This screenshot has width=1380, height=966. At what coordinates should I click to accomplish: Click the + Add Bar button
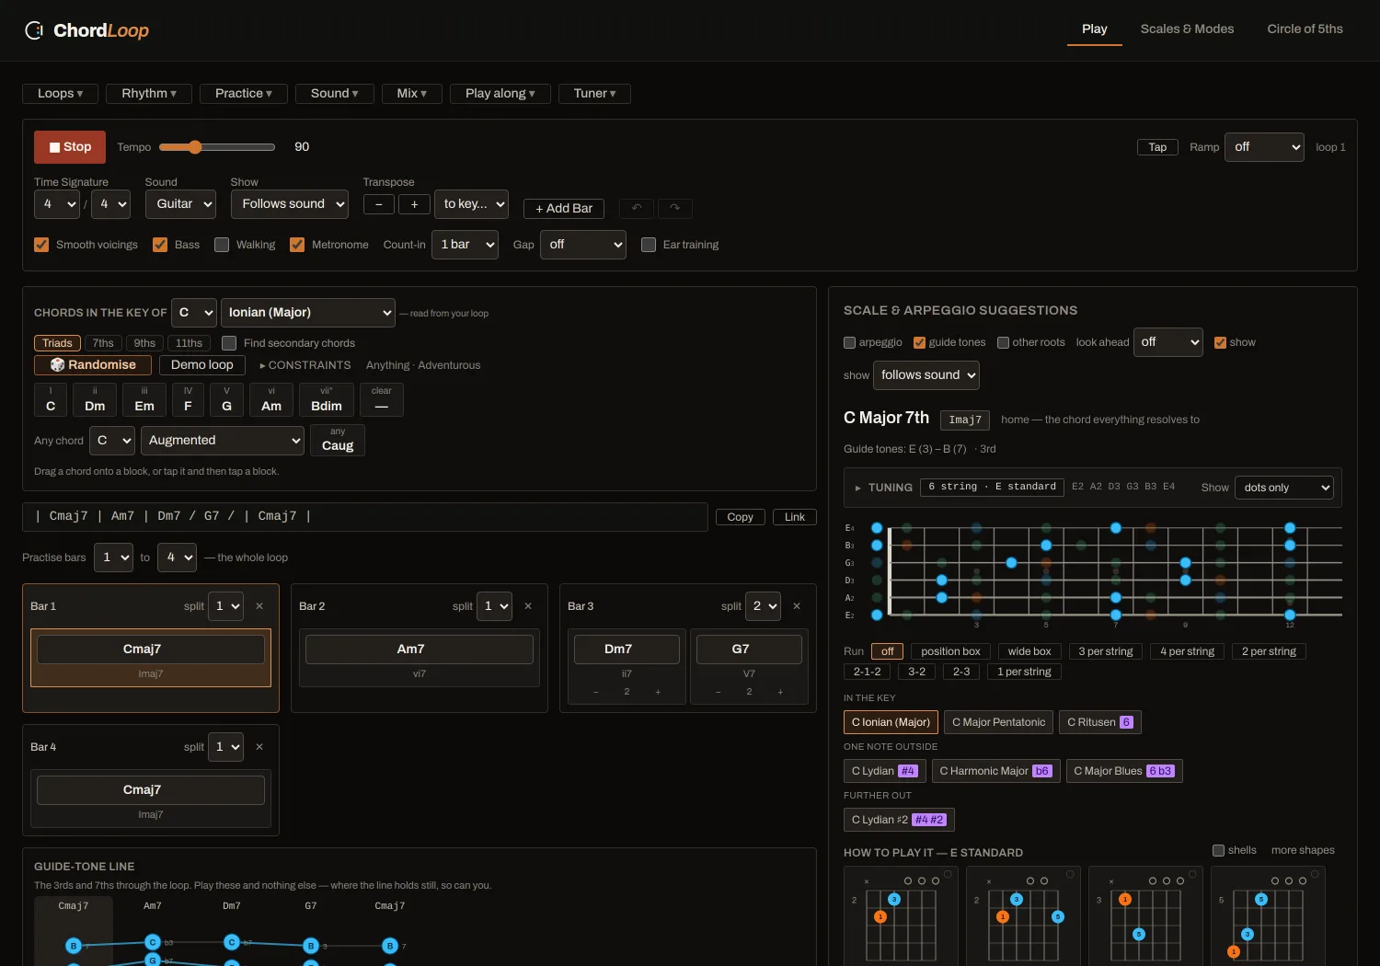564,209
